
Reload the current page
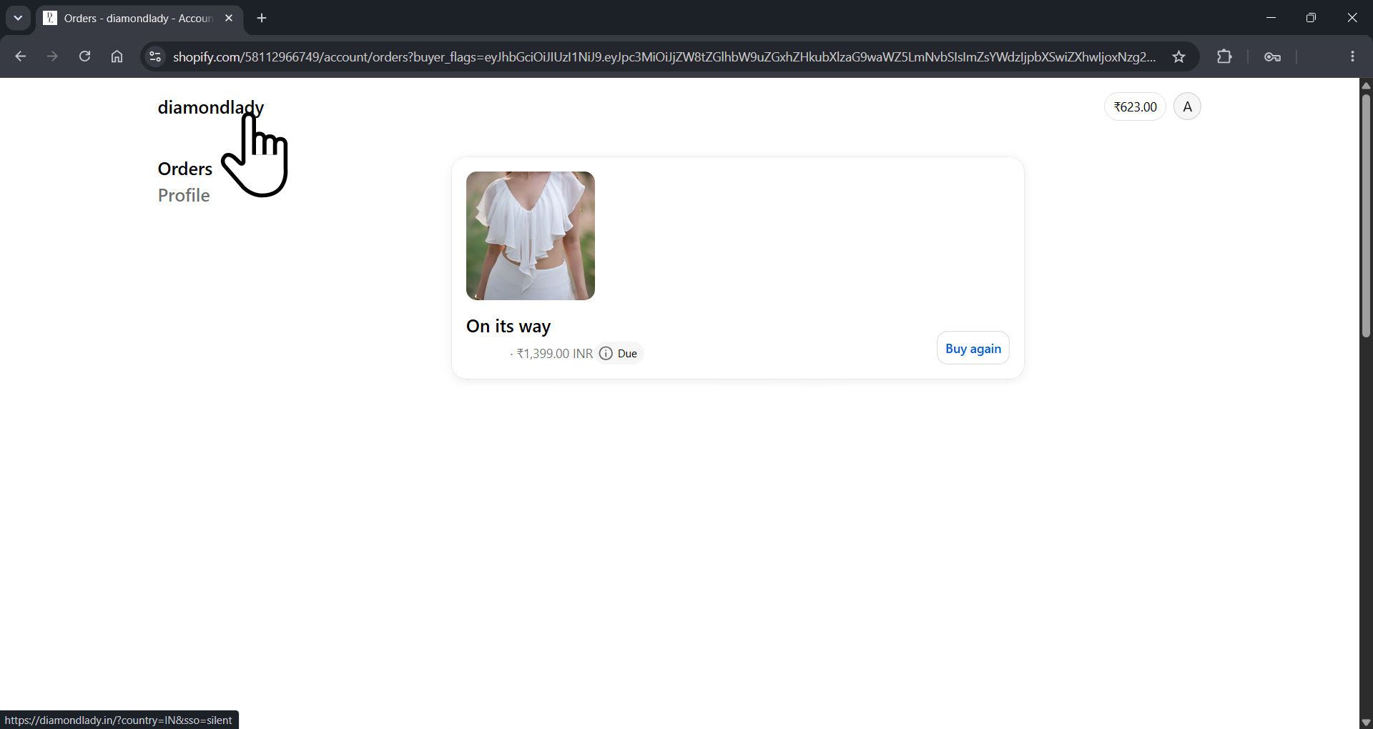coord(84,56)
